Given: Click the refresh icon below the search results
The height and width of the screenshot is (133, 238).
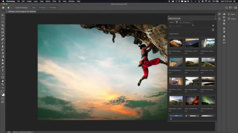Looking at the screenshot, I should [x=171, y=118].
